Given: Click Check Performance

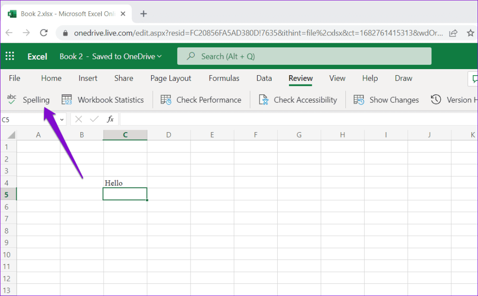Looking at the screenshot, I should point(201,99).
